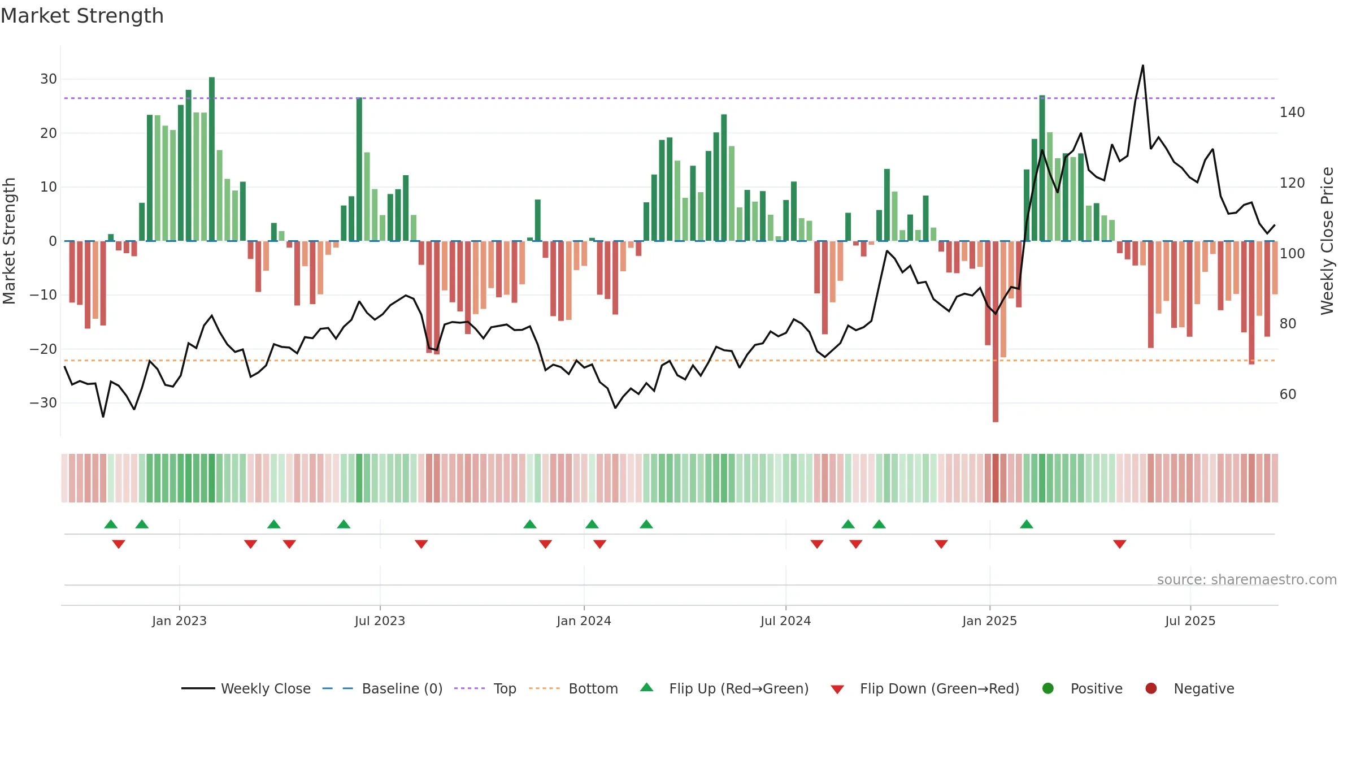Click the red Flip Down triangle in the legend
The height and width of the screenshot is (763, 1356).
[x=838, y=690]
